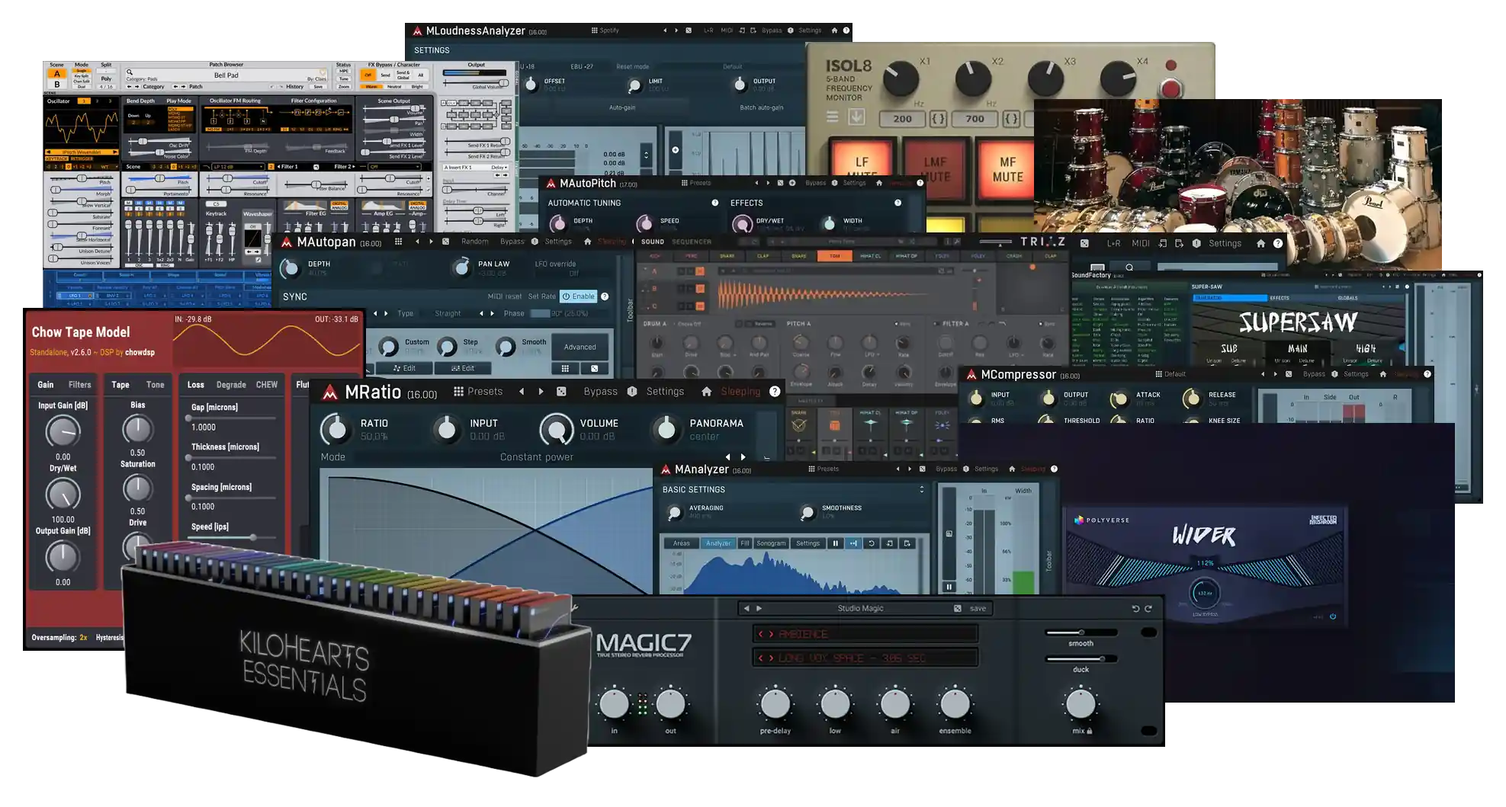1506x807 pixels.
Task: Toggle the Wider power button
Action: (x=1333, y=616)
